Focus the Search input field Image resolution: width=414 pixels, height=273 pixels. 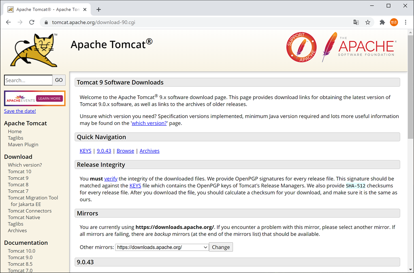[x=28, y=80]
